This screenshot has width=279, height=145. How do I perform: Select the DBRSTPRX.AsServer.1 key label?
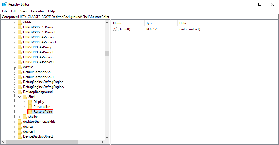point(39,62)
